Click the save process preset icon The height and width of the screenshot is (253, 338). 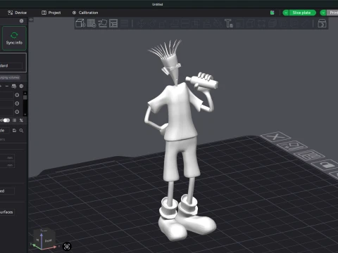coord(14,131)
